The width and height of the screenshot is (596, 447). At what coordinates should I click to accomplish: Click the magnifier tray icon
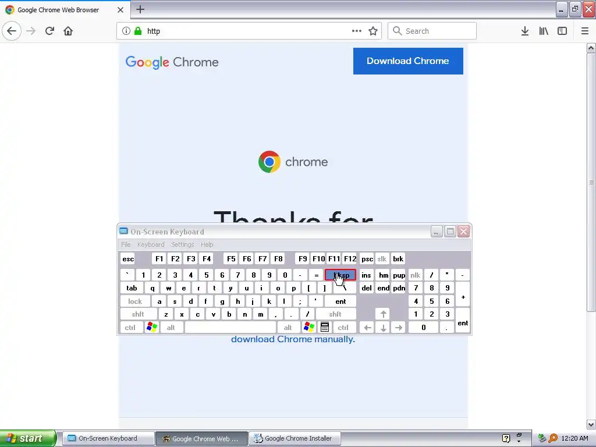pyautogui.click(x=553, y=438)
